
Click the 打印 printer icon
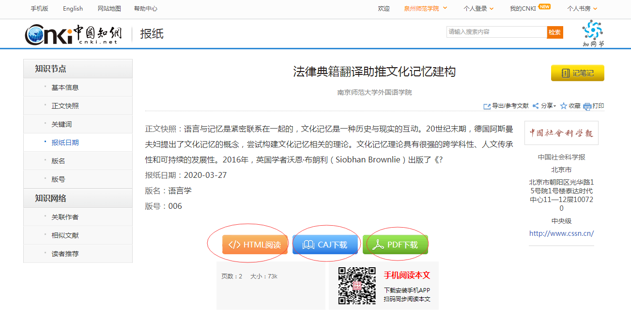[587, 106]
